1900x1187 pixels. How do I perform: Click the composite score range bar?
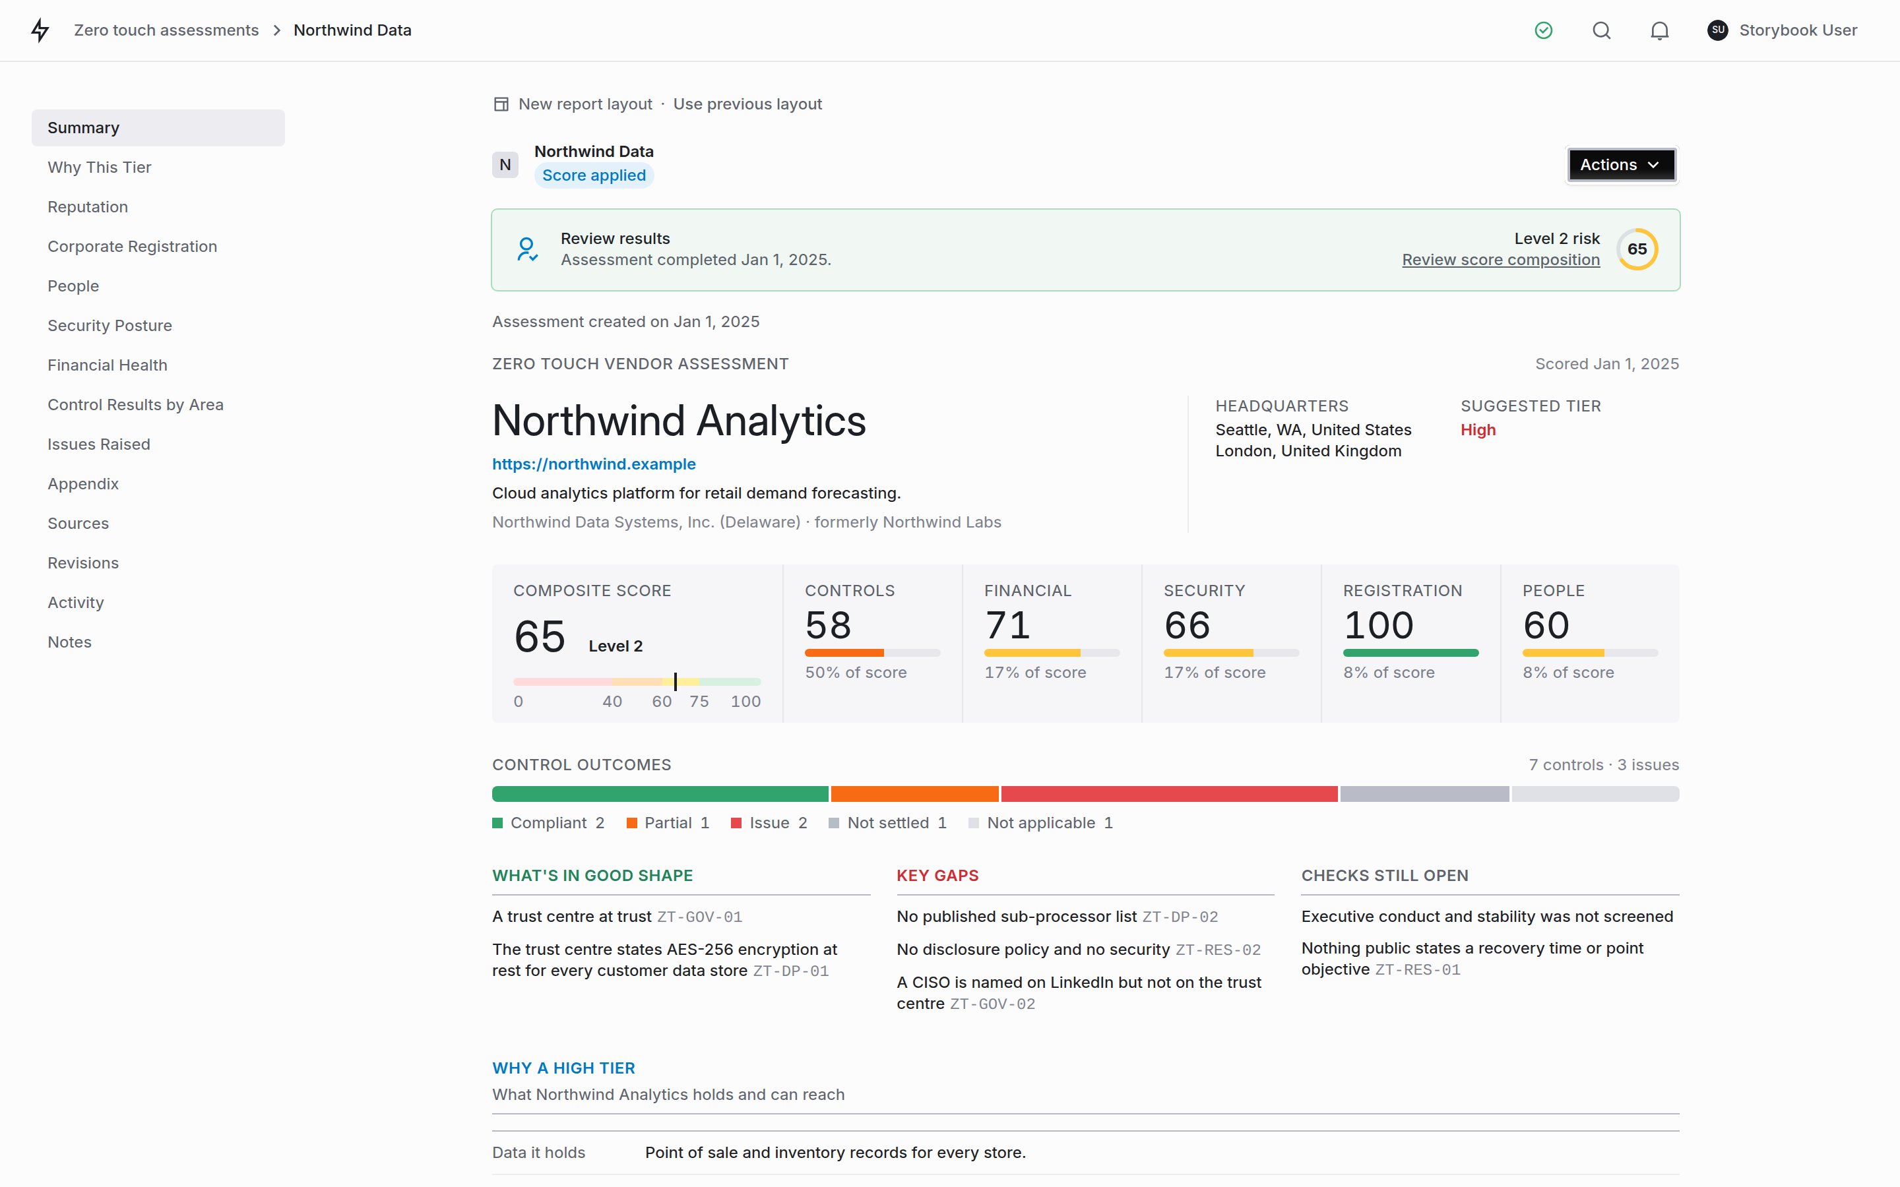pos(637,681)
